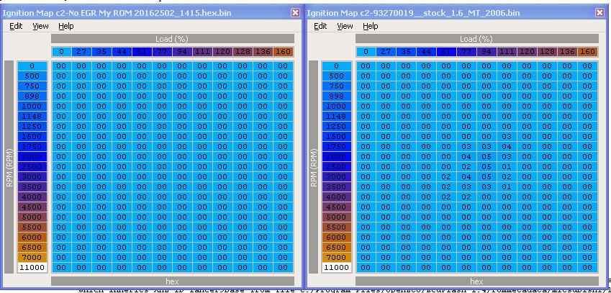
Task: Select load 160 column header in left map
Action: click(283, 52)
